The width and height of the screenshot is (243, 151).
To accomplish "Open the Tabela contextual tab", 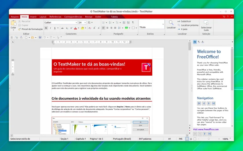I will point(114,17).
